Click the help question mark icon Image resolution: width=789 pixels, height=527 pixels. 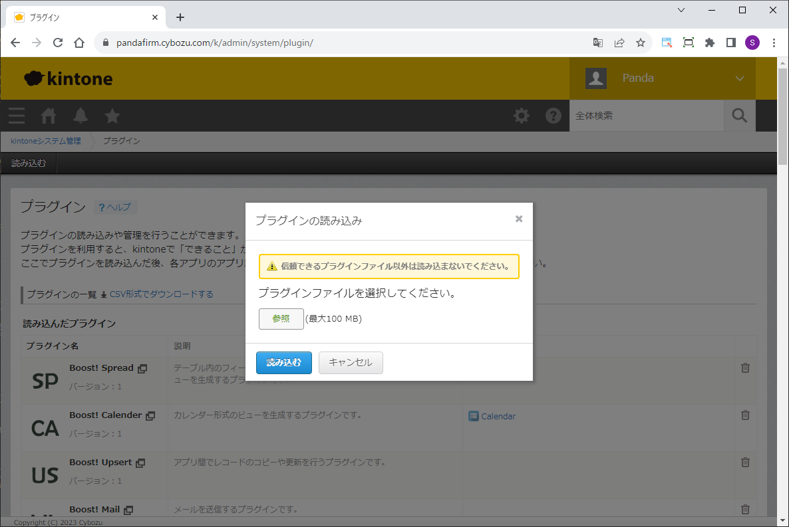point(553,116)
